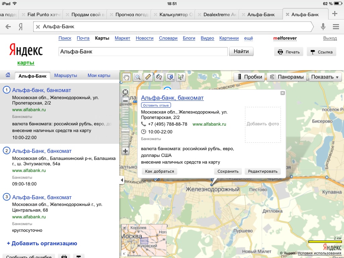
Task: Click the overview minimap thumbnail
Action: coord(144,240)
